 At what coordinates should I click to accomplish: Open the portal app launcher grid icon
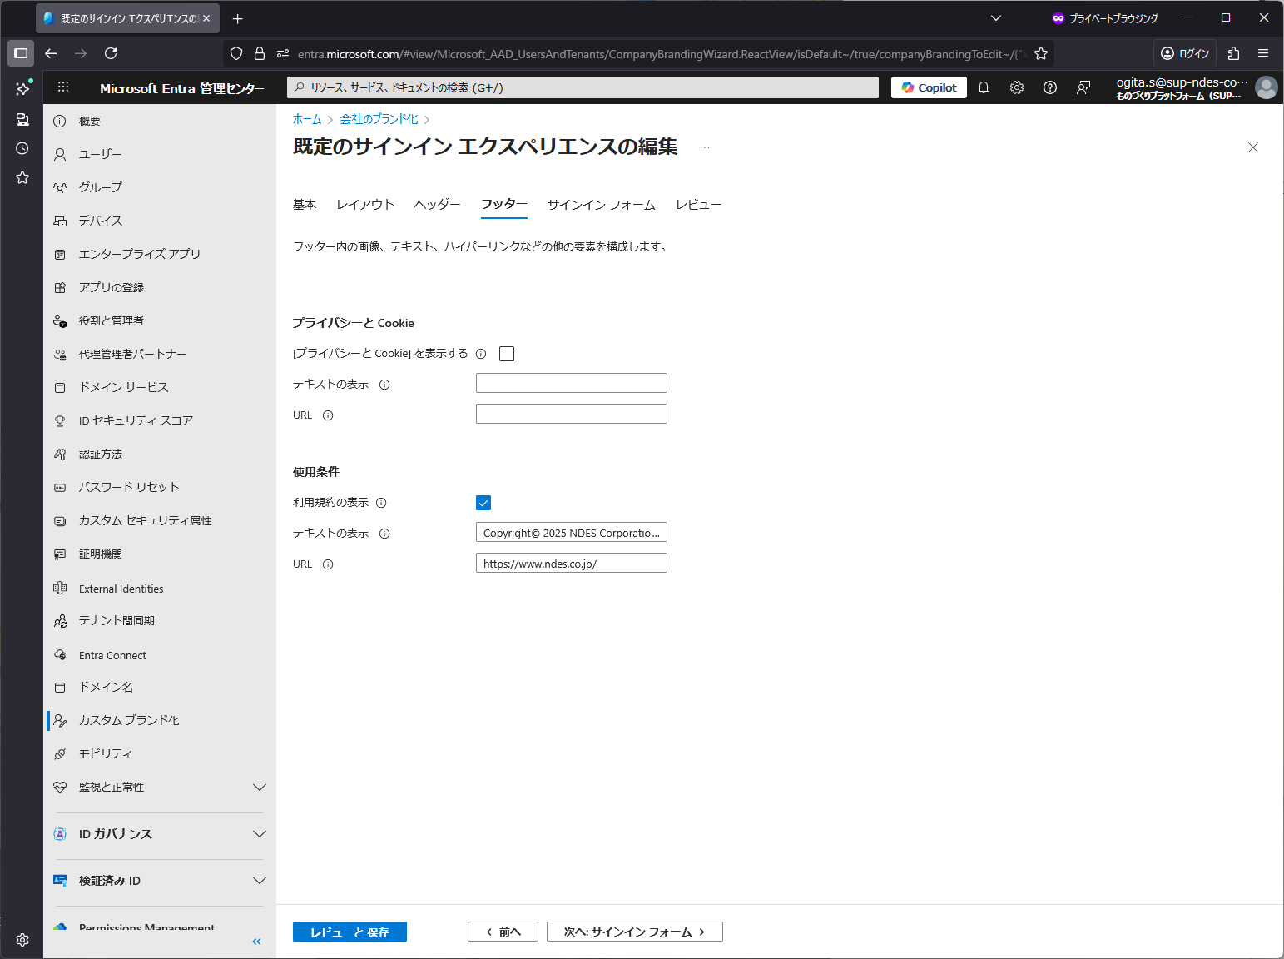coord(63,87)
